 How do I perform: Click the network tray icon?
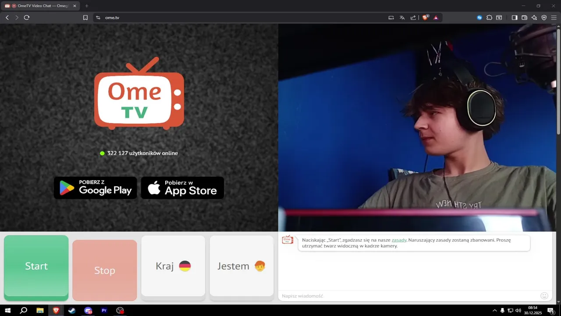click(x=510, y=310)
